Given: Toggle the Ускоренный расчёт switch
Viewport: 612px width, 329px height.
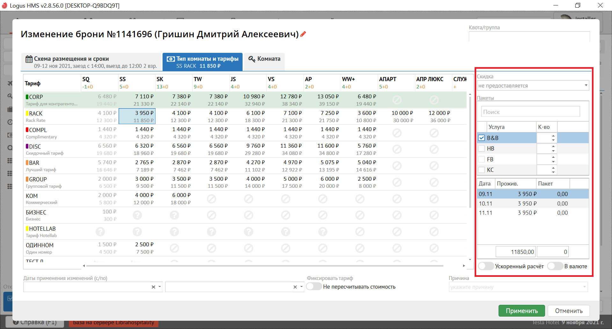Looking at the screenshot, I should click(486, 266).
